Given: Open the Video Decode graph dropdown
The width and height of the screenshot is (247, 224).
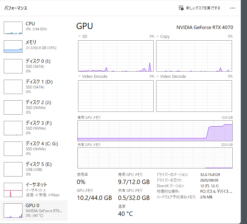Looking at the screenshot, I should (x=158, y=77).
